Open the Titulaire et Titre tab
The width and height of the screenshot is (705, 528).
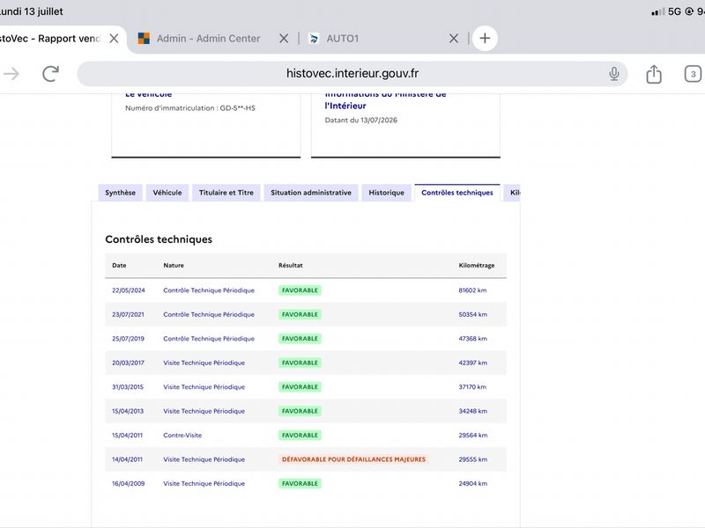[x=226, y=193]
